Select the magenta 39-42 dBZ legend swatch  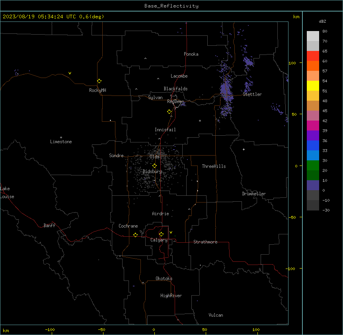313,125
